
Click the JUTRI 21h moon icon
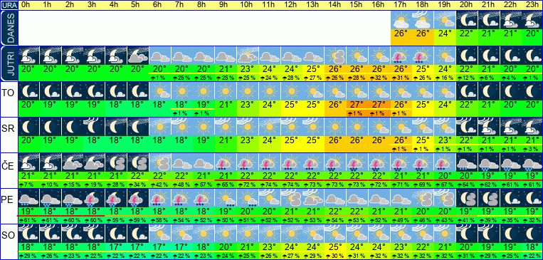[x=489, y=56]
